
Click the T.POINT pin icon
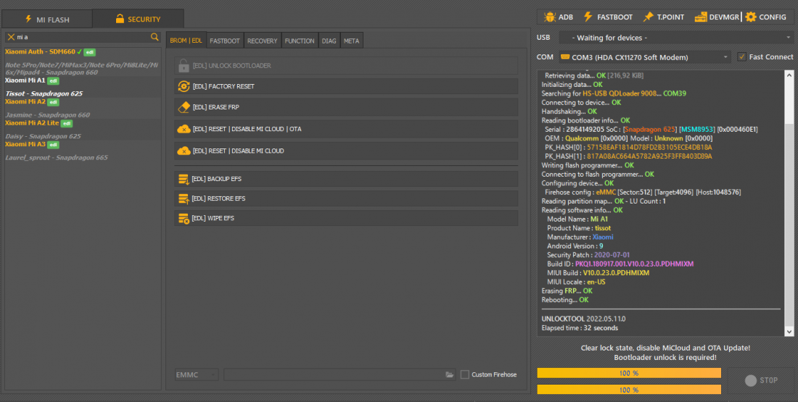click(648, 17)
